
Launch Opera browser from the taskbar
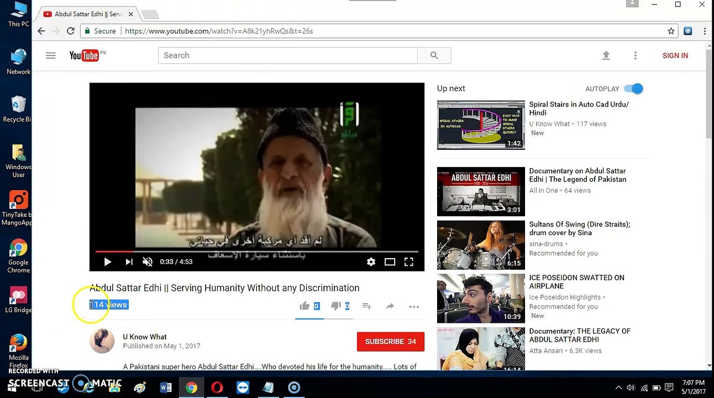click(x=217, y=387)
